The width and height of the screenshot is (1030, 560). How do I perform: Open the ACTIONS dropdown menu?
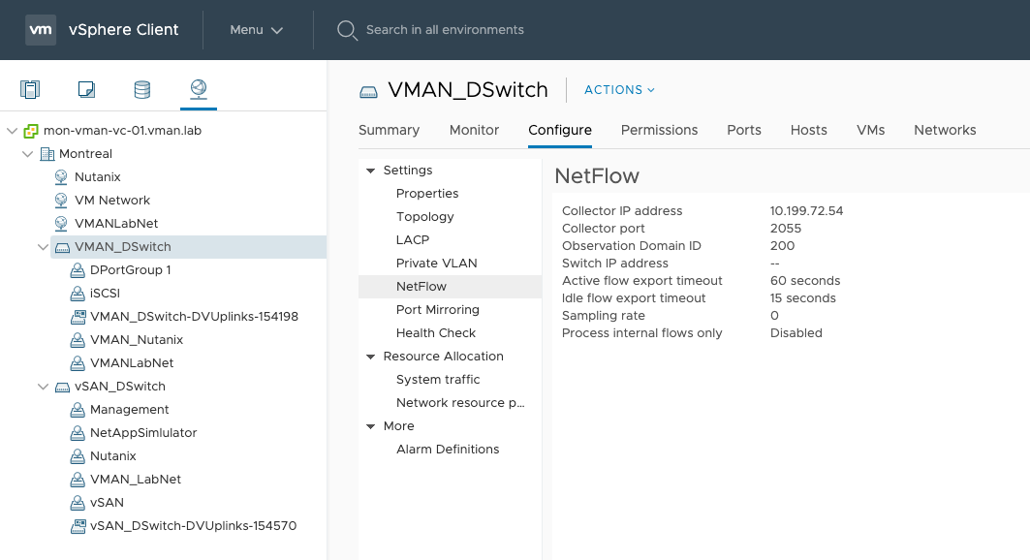pos(619,90)
